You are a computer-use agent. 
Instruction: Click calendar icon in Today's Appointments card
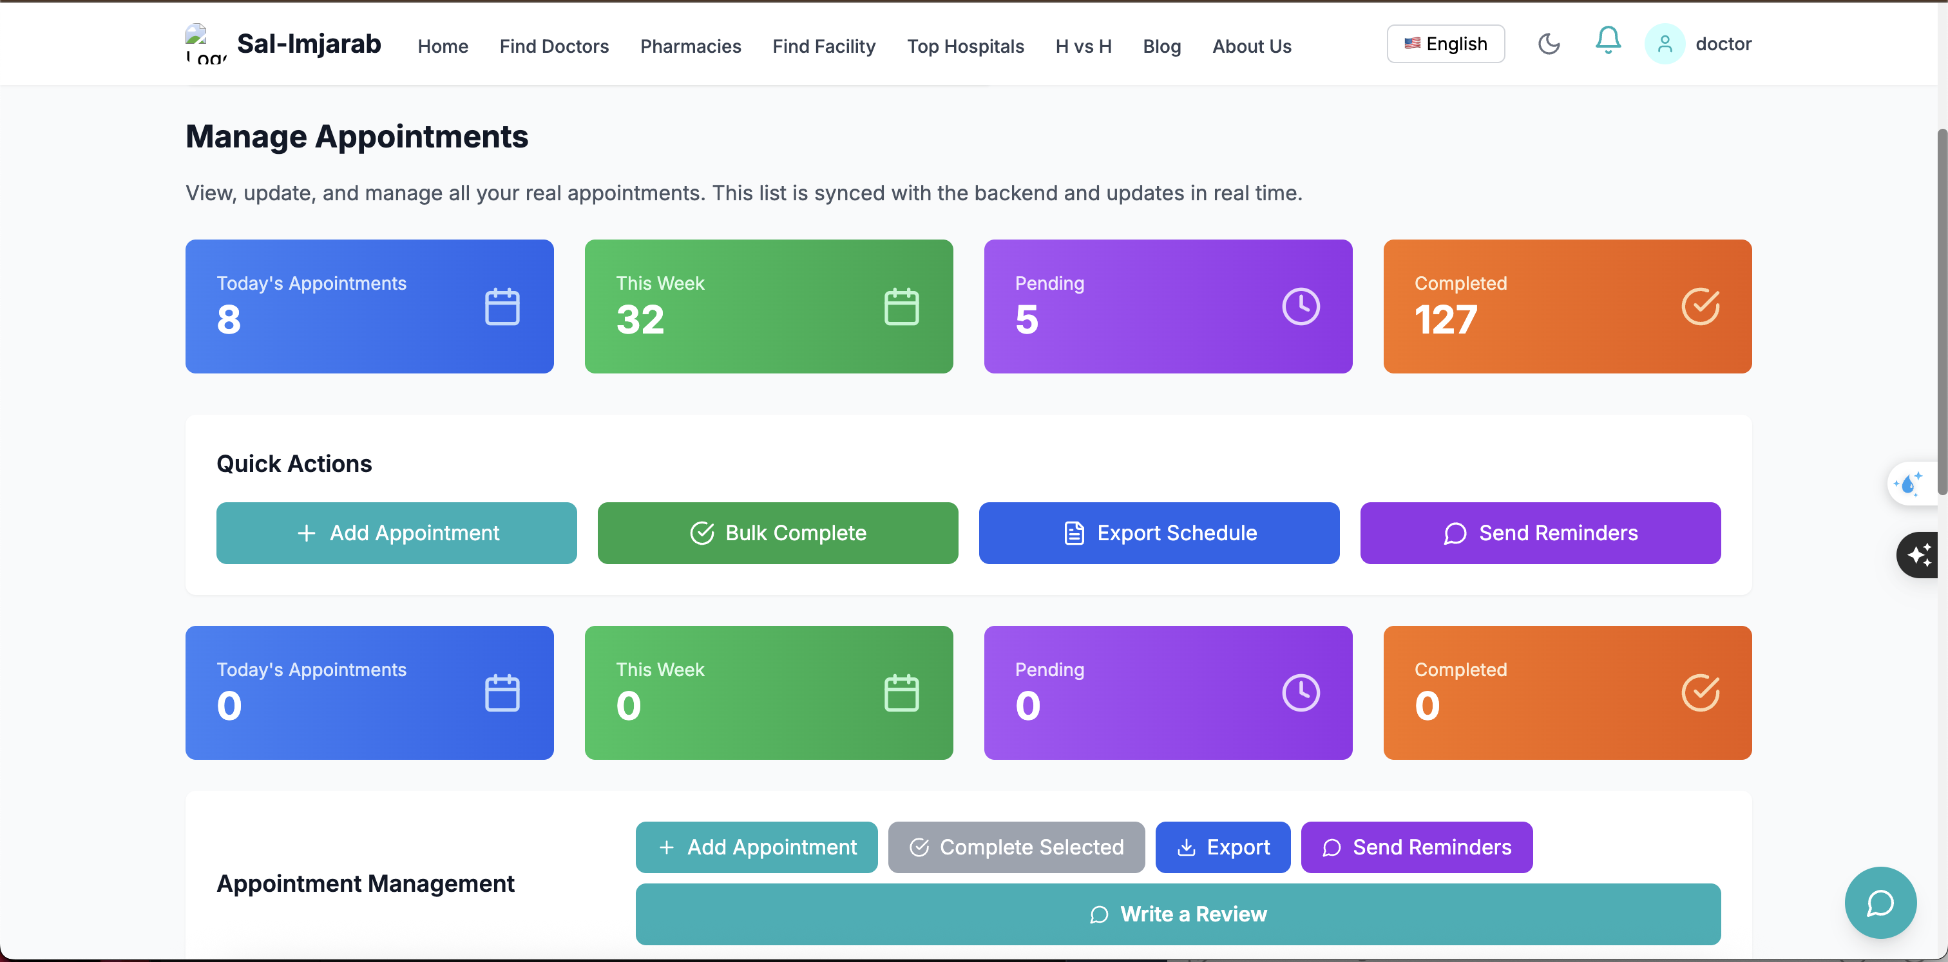pos(501,307)
